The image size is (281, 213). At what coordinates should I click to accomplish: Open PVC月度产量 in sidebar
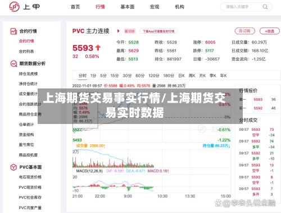tap(30, 208)
